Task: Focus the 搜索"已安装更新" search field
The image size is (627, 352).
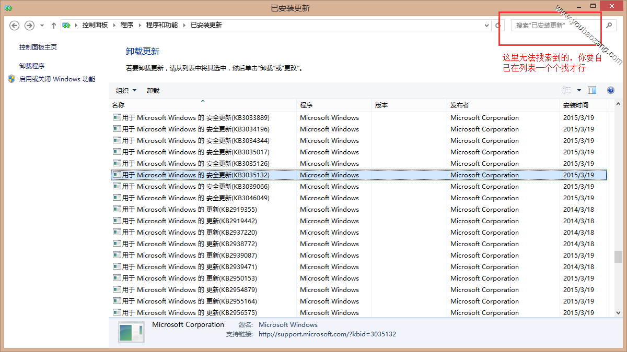Action: pyautogui.click(x=558, y=25)
